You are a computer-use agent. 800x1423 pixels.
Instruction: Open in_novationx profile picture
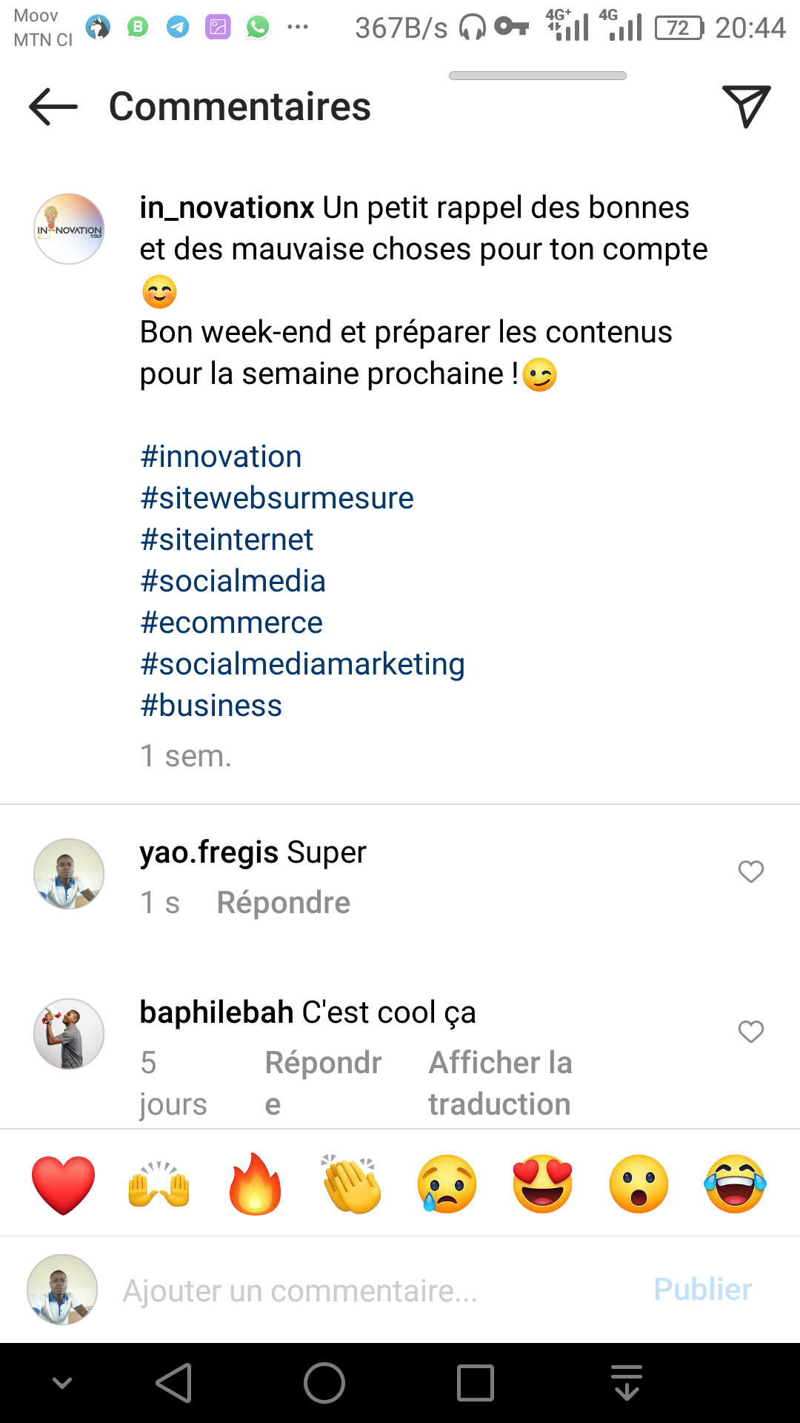point(69,229)
